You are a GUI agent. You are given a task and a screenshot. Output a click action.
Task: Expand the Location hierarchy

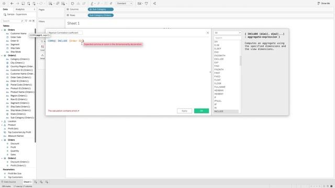[x=2, y=121]
